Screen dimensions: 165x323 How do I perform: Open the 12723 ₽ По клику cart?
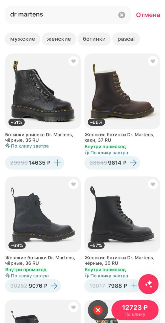pos(135,310)
